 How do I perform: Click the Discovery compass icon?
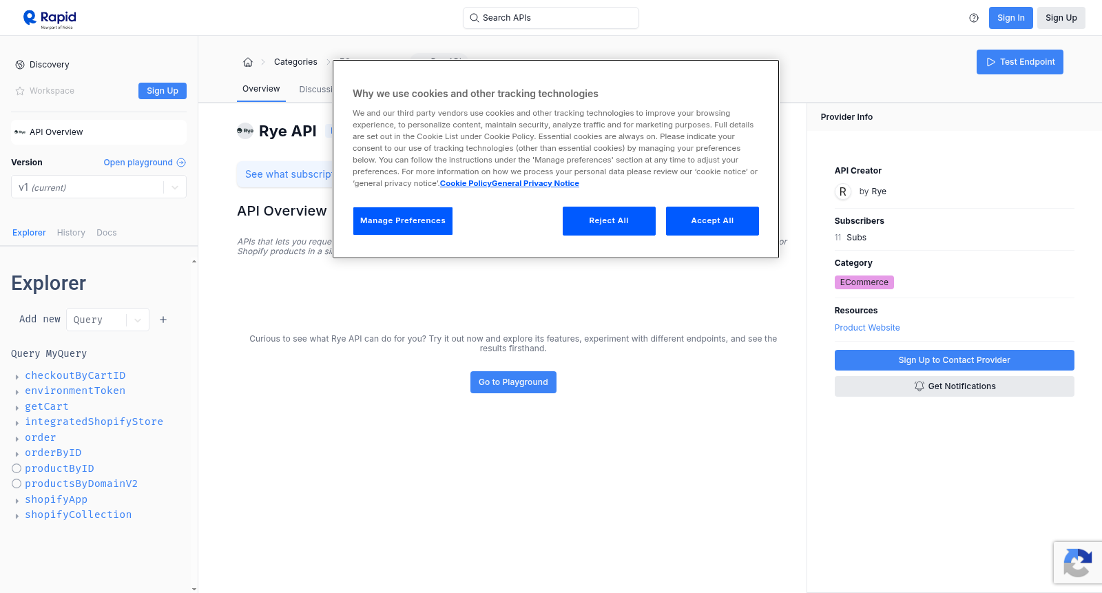point(20,65)
